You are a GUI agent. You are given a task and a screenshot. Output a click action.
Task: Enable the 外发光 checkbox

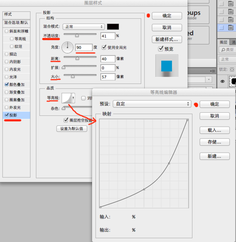7,108
